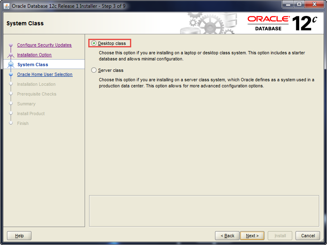Image resolution: width=327 pixels, height=245 pixels.
Task: Open the Installation Option step link
Action: click(34, 55)
